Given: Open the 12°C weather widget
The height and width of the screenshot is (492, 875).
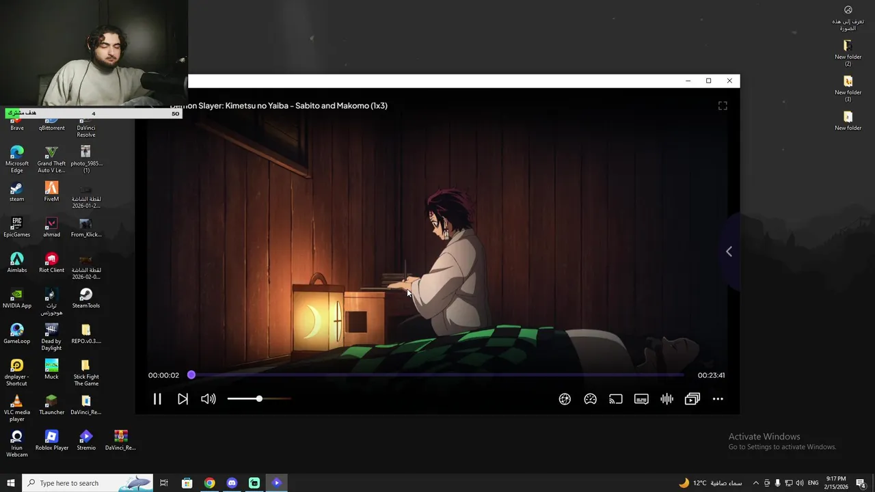Looking at the screenshot, I should point(710,483).
